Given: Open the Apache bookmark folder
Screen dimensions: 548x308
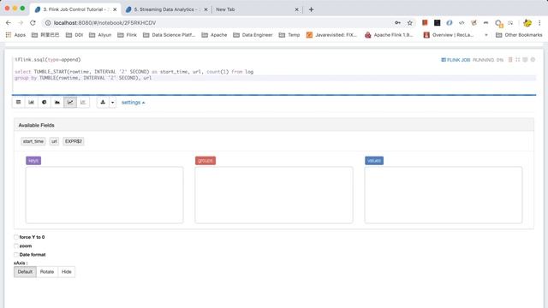Looking at the screenshot, I should (214, 35).
